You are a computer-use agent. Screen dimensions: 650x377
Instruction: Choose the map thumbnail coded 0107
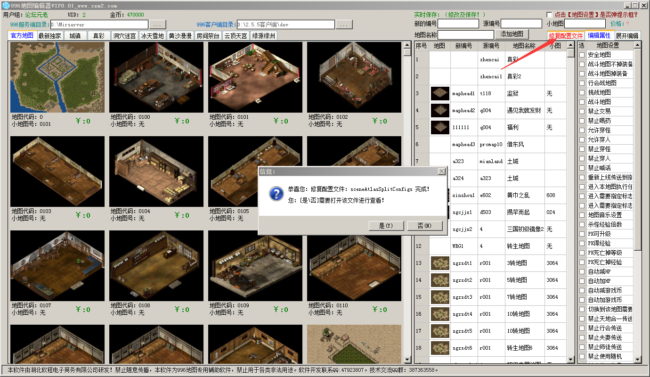(57, 266)
